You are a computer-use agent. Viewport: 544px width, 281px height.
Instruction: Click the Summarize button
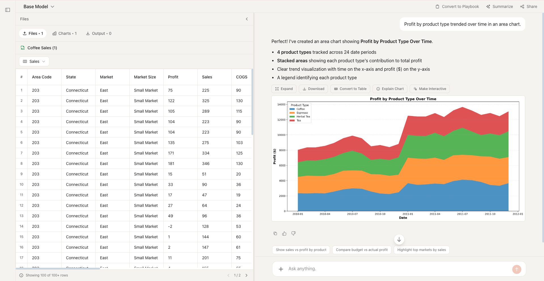(x=499, y=7)
